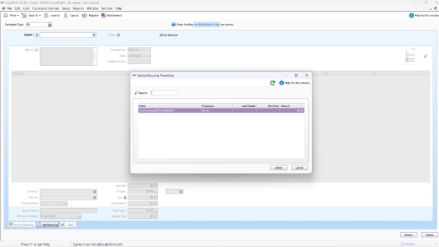
Task: Click the Search input field in the dialog
Action: tap(164, 93)
